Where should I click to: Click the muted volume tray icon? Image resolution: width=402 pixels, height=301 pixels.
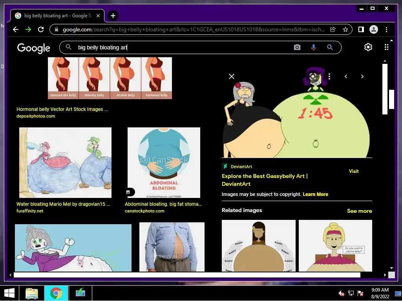[x=341, y=293]
